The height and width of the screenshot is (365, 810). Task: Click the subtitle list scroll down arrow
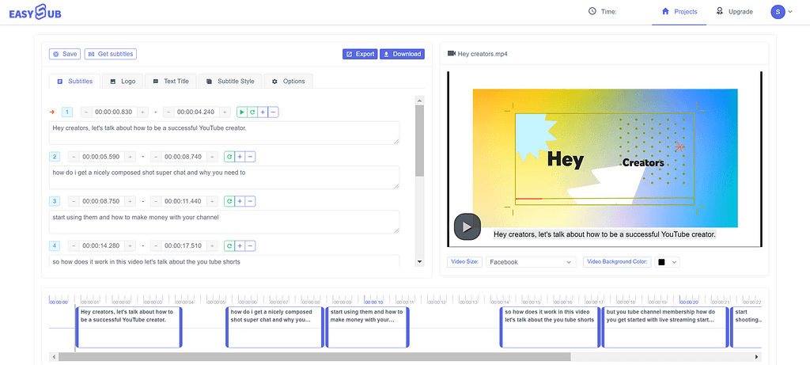420,262
